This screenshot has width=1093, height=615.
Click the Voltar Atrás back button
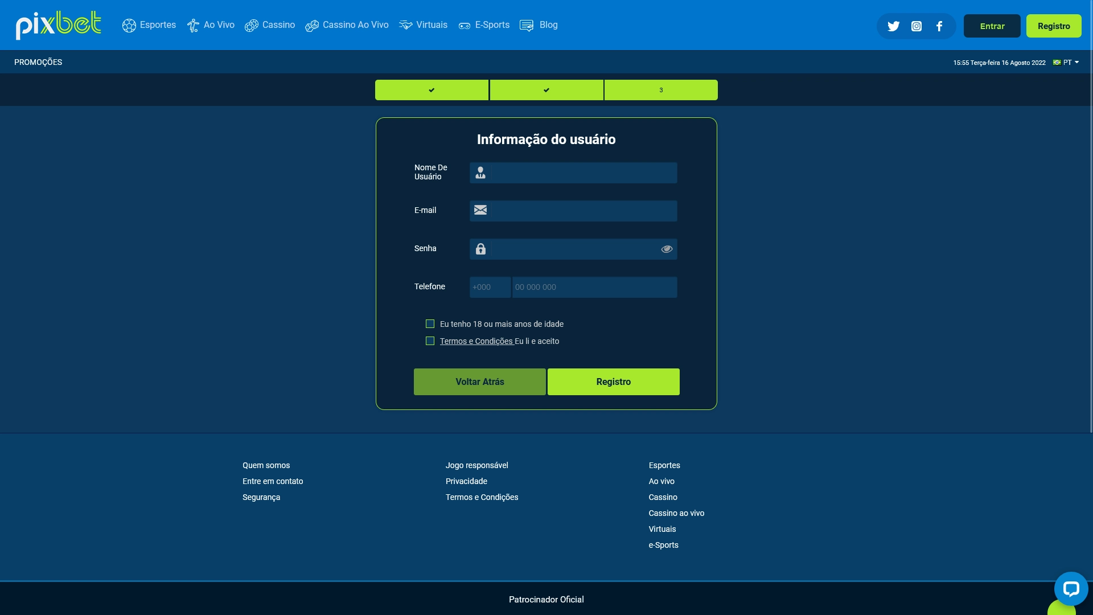point(480,382)
